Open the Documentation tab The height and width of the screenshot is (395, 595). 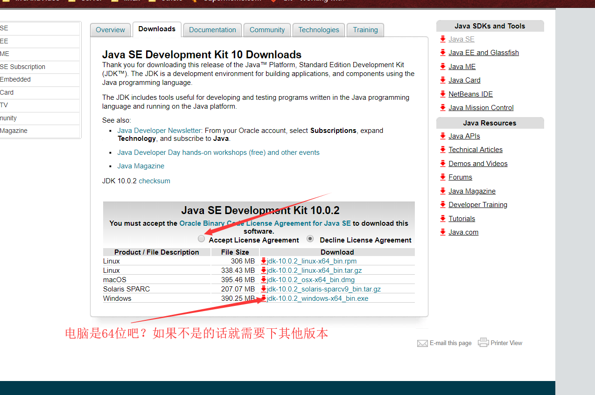point(212,30)
